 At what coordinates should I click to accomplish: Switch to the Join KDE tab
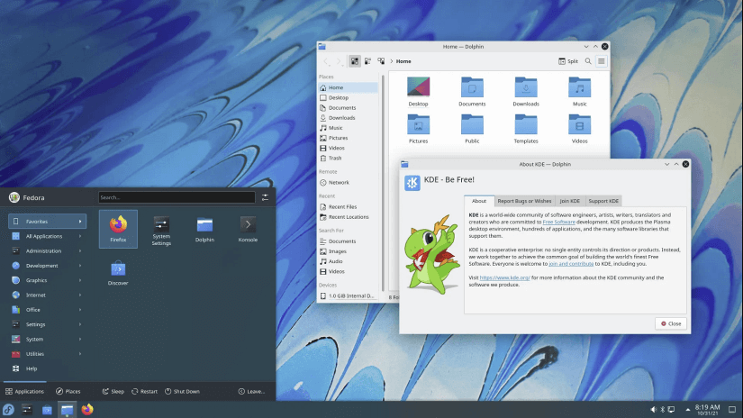[x=569, y=201]
